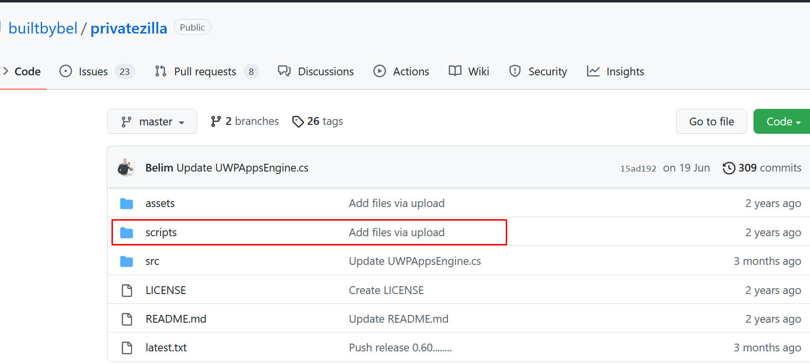The image size is (810, 364).
Task: Open the README.md file
Action: pos(176,319)
